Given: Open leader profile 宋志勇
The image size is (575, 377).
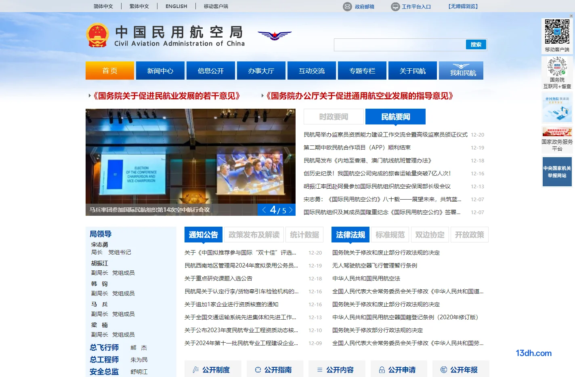Looking at the screenshot, I should pyautogui.click(x=100, y=244).
